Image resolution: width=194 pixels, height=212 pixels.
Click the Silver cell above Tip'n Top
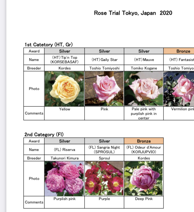65,51
